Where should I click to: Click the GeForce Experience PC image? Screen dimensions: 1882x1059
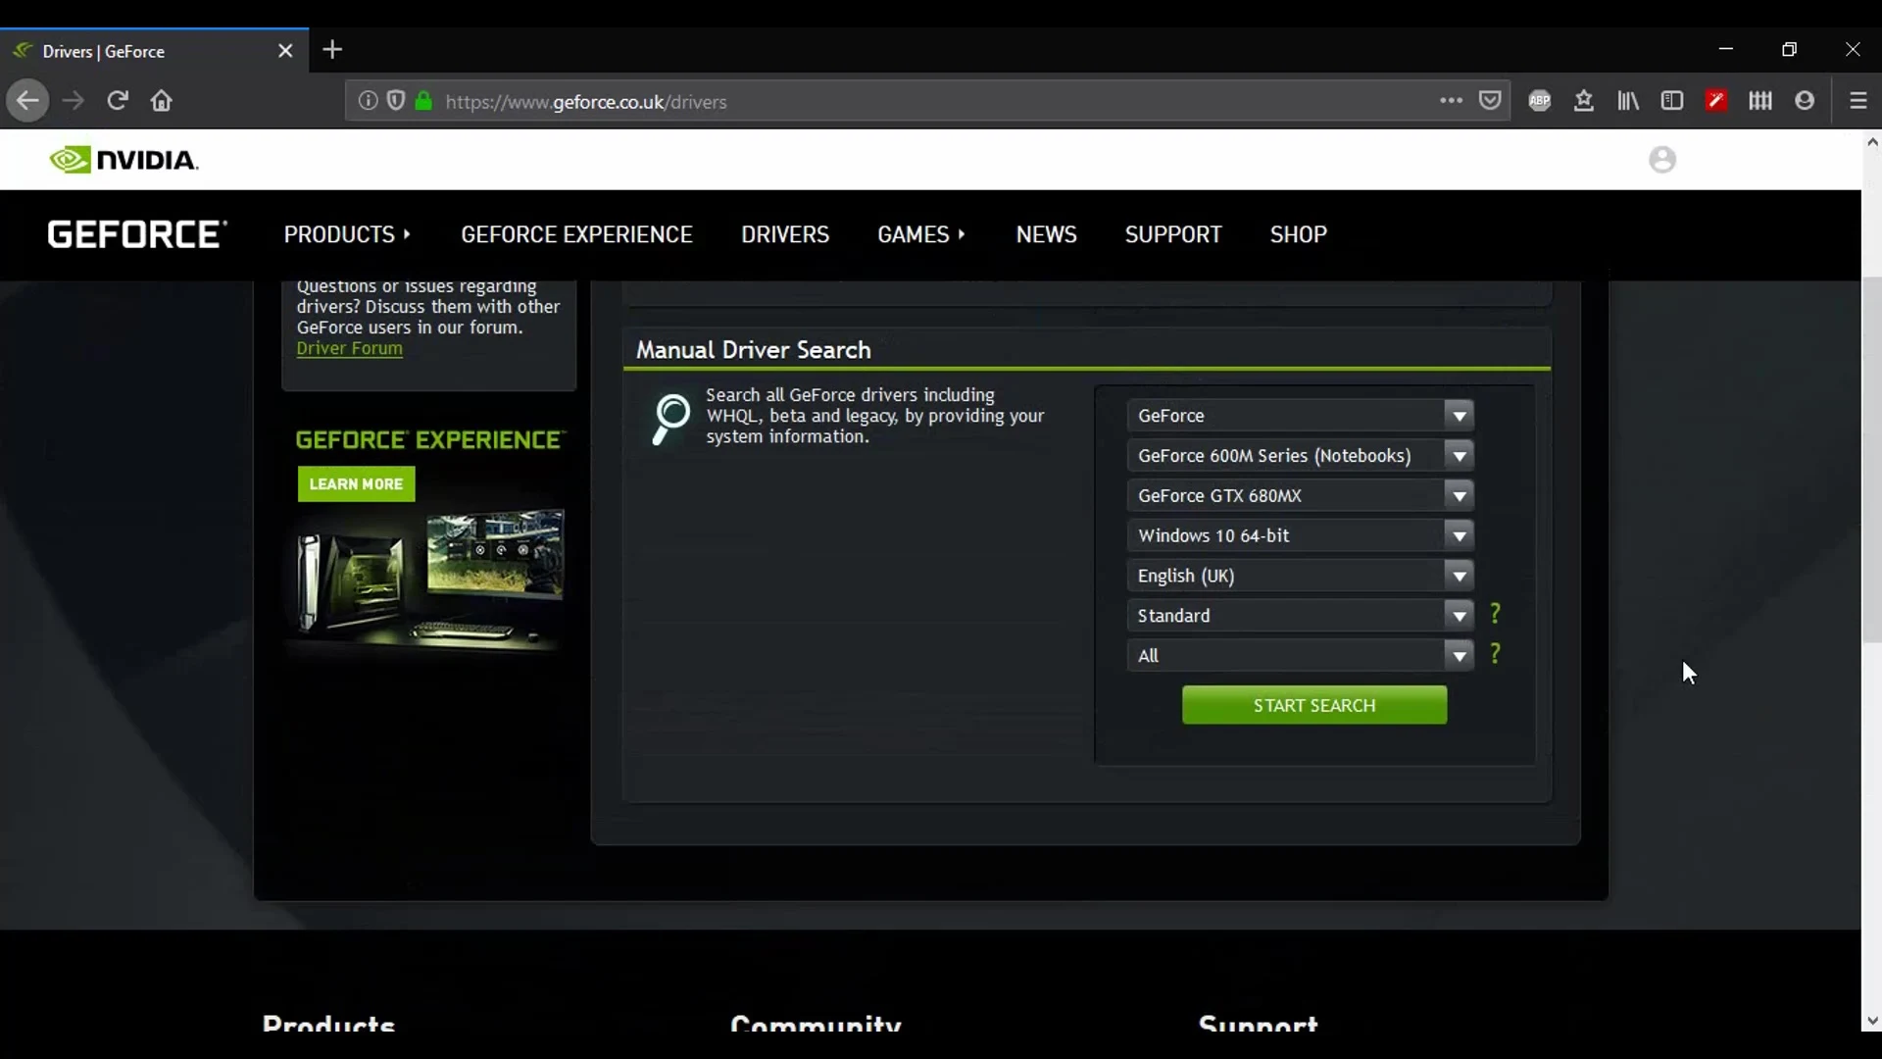(429, 580)
